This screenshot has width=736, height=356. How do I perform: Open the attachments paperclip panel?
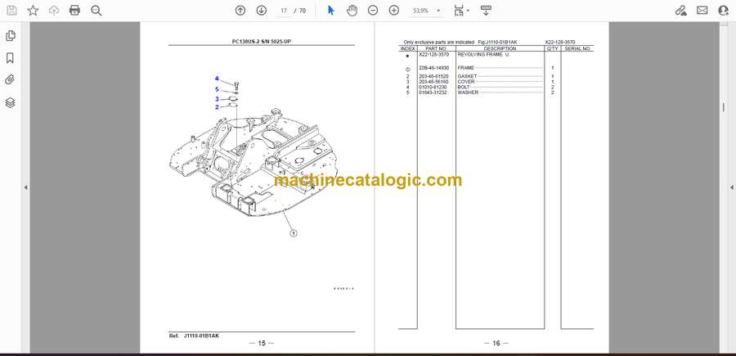(x=10, y=80)
